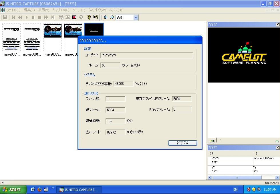The width and height of the screenshot is (280, 194).
Task: Open the ウィンドウ(W) menu
Action: point(97,10)
